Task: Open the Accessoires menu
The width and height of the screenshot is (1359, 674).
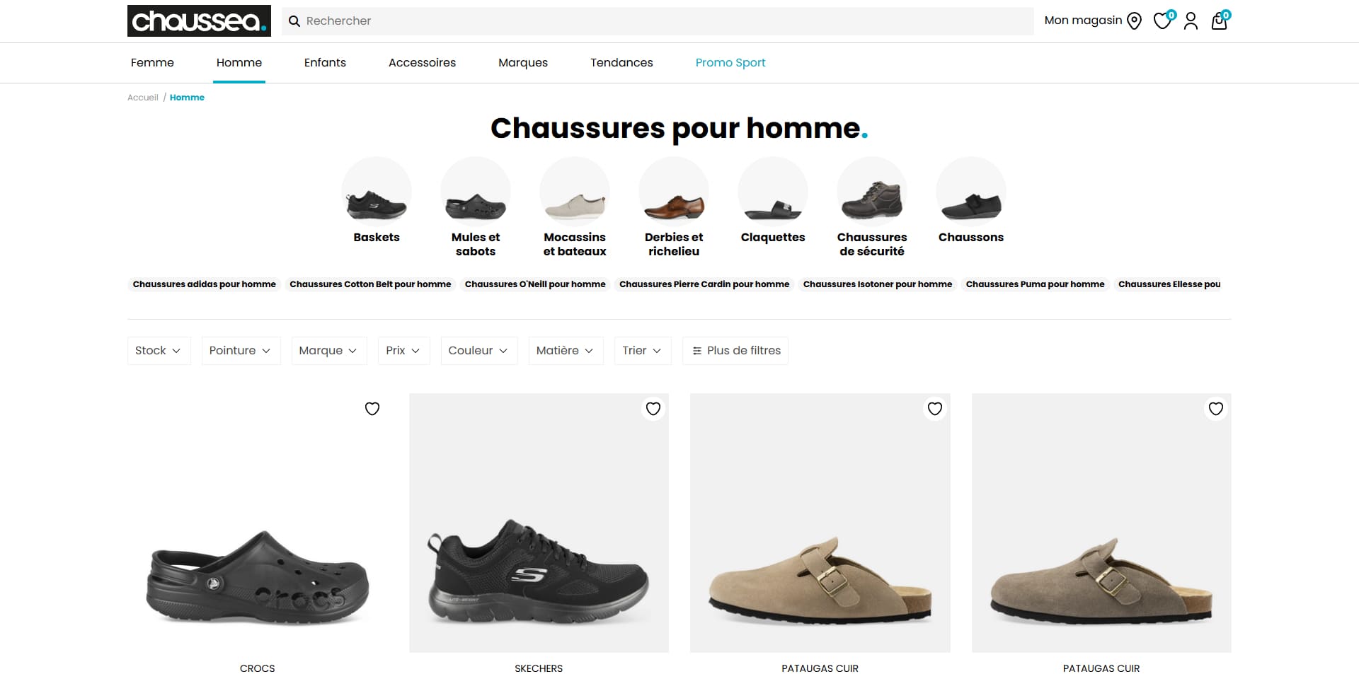Action: (422, 63)
